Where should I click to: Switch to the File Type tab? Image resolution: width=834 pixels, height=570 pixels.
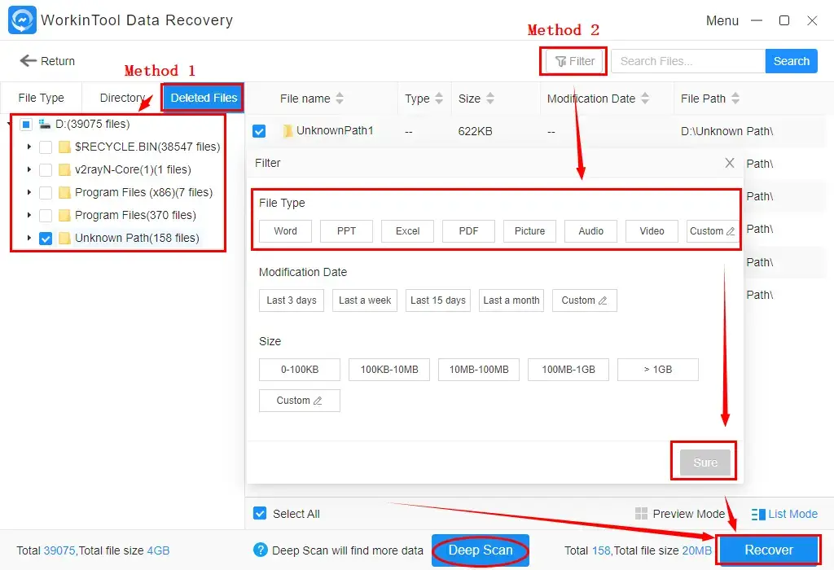(41, 98)
